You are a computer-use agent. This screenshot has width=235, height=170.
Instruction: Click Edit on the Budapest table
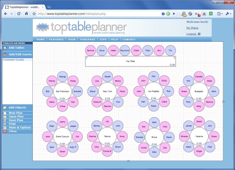tap(199, 99)
